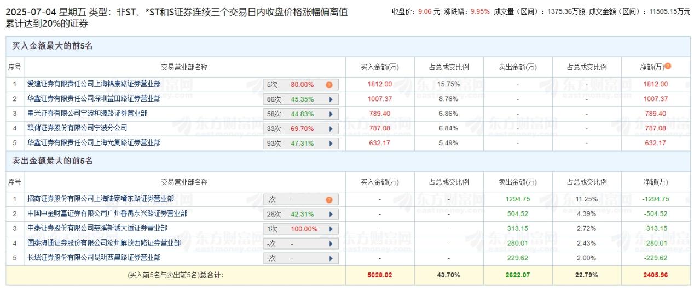The width and height of the screenshot is (694, 291).
Task: Click the arrow icon next to 33次 69.70%
Action: pyautogui.click(x=331, y=129)
